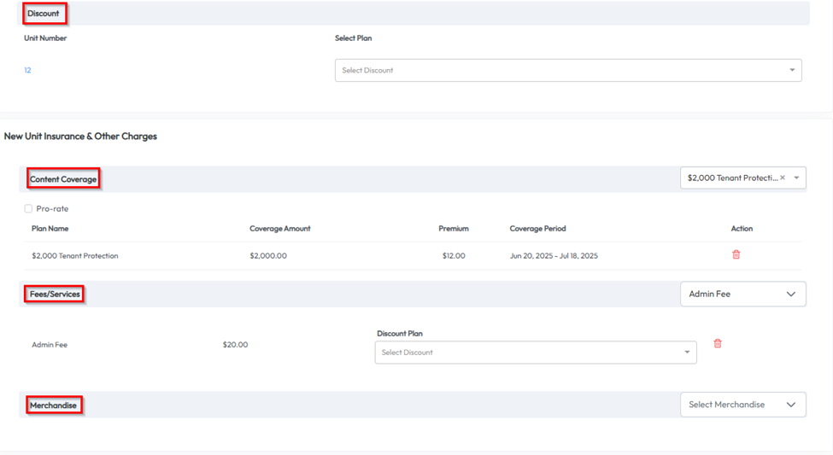Click the Premium column header
The height and width of the screenshot is (455, 833).
(x=453, y=229)
